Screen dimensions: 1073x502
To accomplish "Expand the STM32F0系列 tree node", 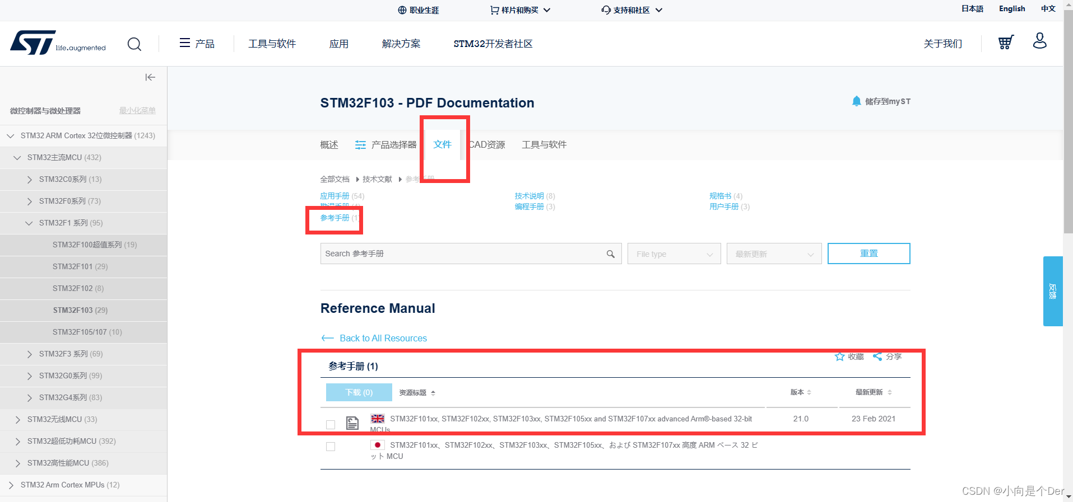I will (x=30, y=201).
